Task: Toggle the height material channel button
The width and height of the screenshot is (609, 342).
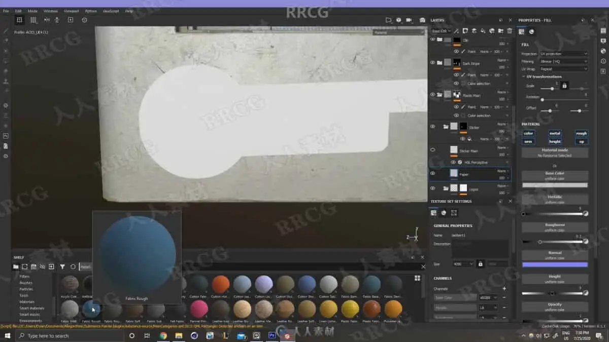Action: [555, 141]
